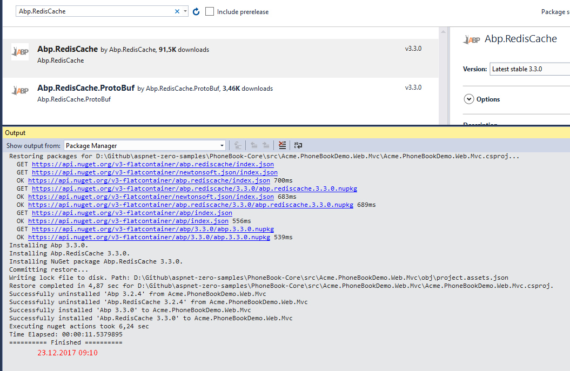The image size is (570, 371).
Task: Expand the Options section in the details pane
Action: coord(470,99)
